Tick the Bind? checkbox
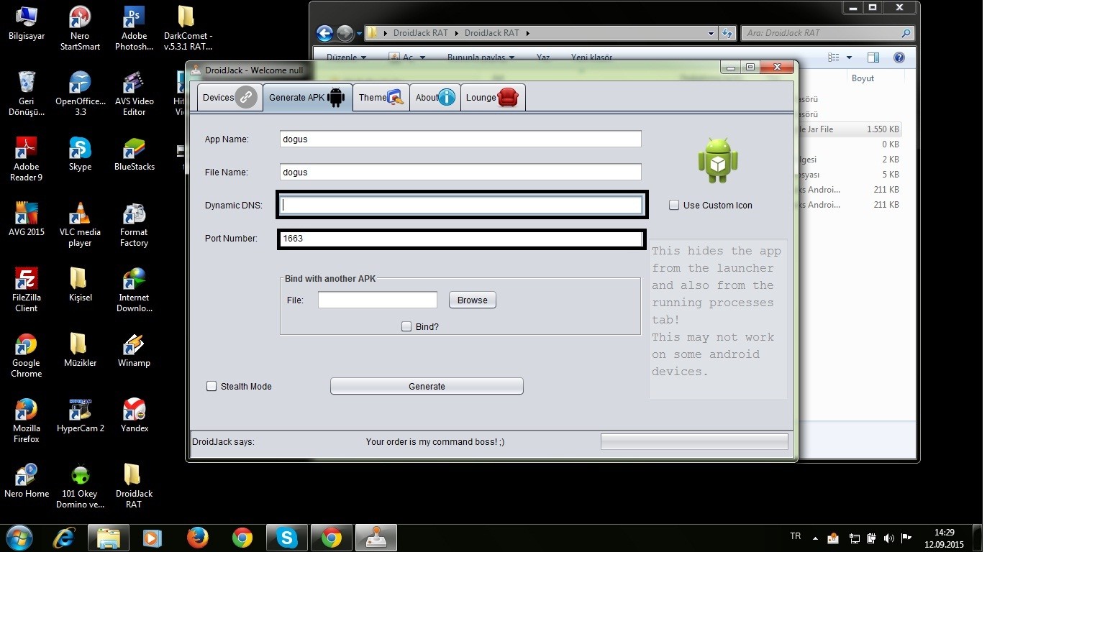 (406, 326)
